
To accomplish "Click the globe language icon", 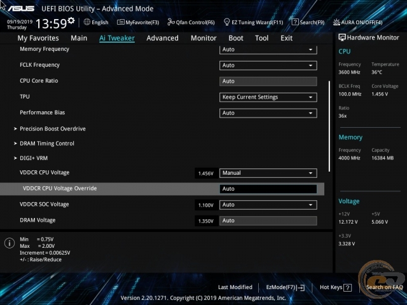I will click(87, 22).
